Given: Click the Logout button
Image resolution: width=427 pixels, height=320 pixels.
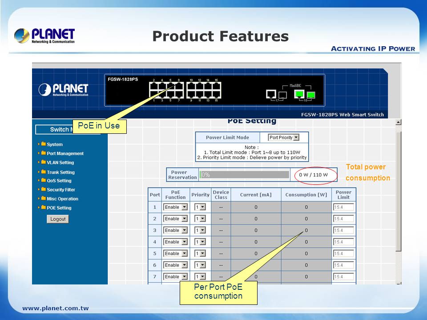Looking at the screenshot, I should pyautogui.click(x=58, y=219).
